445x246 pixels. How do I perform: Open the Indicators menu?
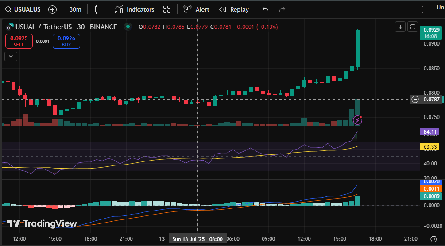click(135, 9)
